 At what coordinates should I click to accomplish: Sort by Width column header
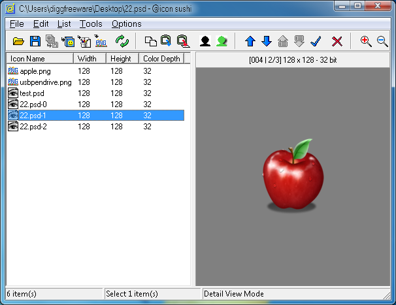(x=90, y=58)
